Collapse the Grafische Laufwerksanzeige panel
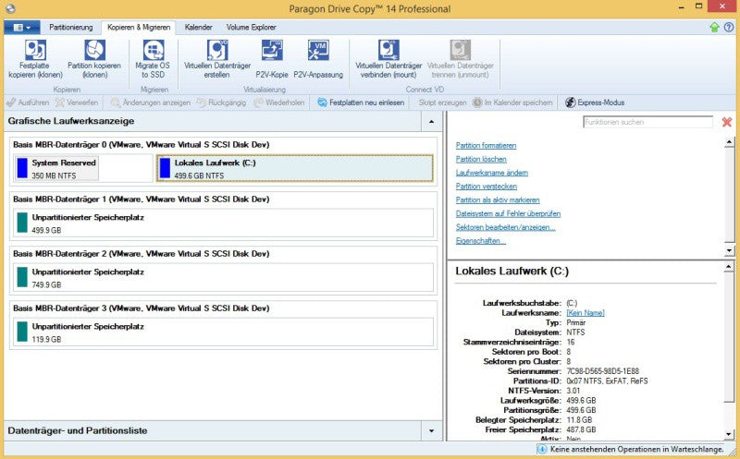Viewport: 740px width, 459px height. pyautogui.click(x=431, y=122)
